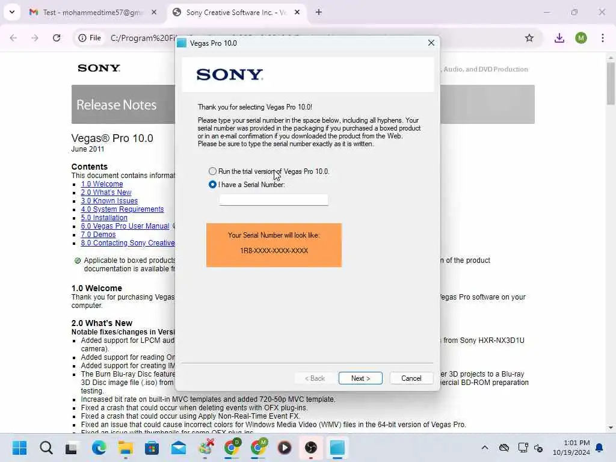Go back in browser history
The image size is (616, 462).
pos(13,38)
